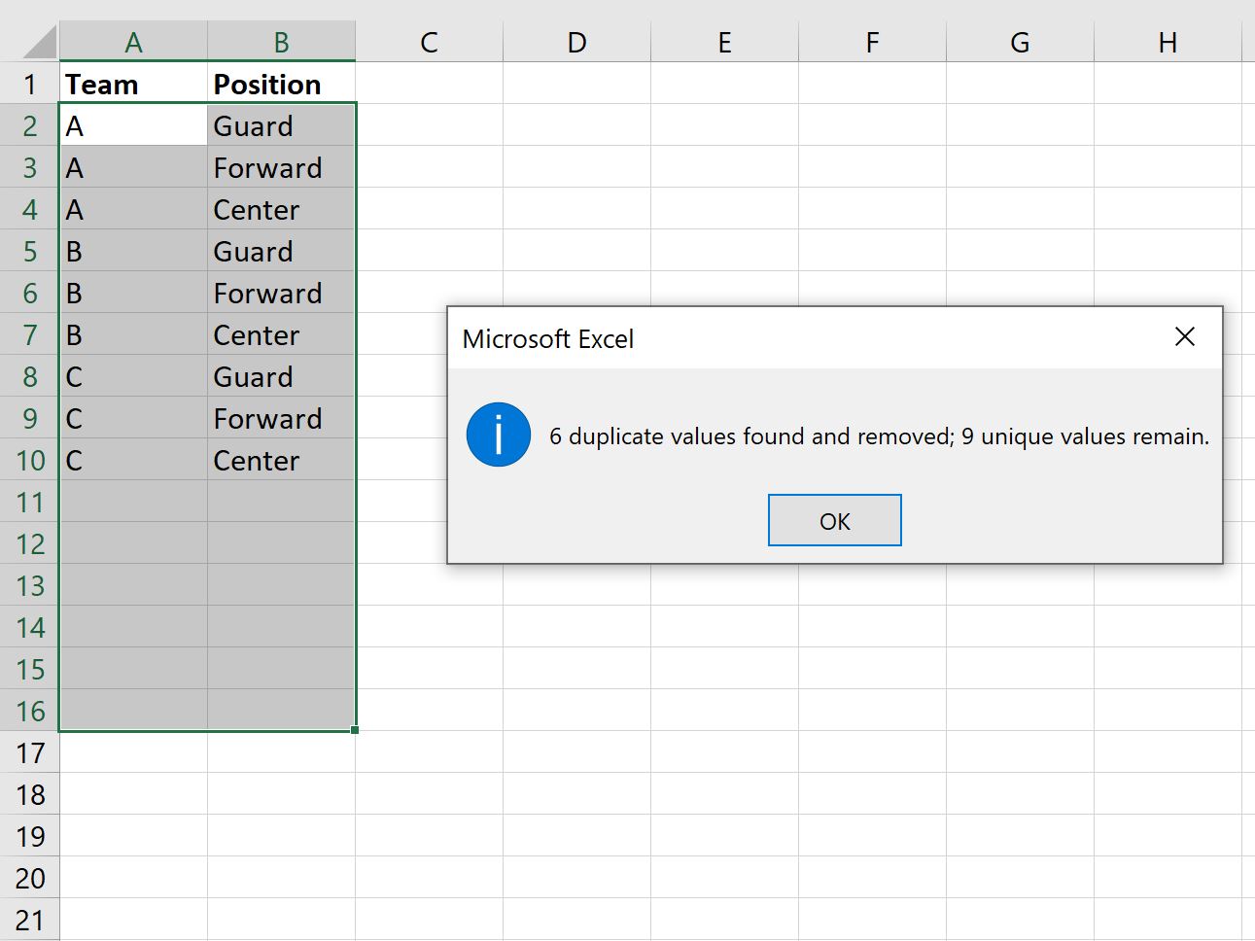Click the Team header cell
Image resolution: width=1255 pixels, height=941 pixels.
(133, 84)
